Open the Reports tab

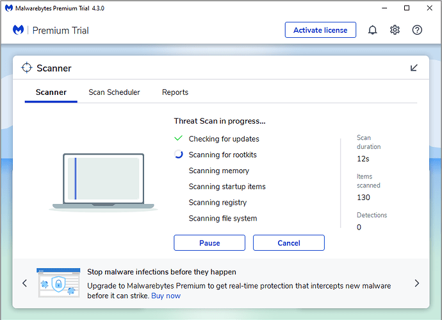[x=175, y=92]
